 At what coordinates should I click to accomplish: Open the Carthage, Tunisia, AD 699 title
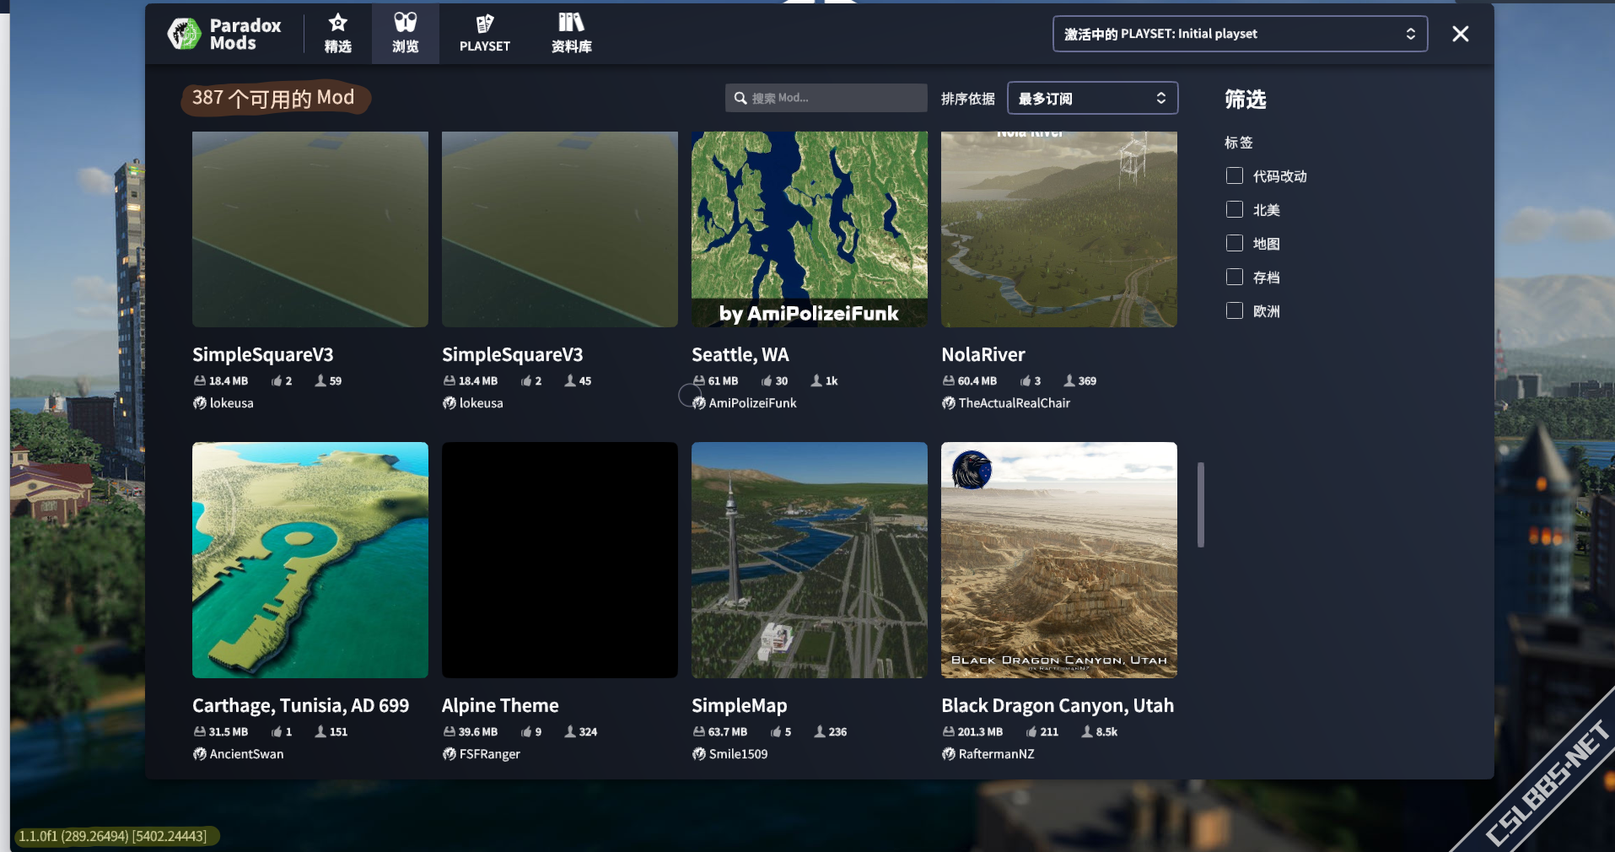[300, 705]
